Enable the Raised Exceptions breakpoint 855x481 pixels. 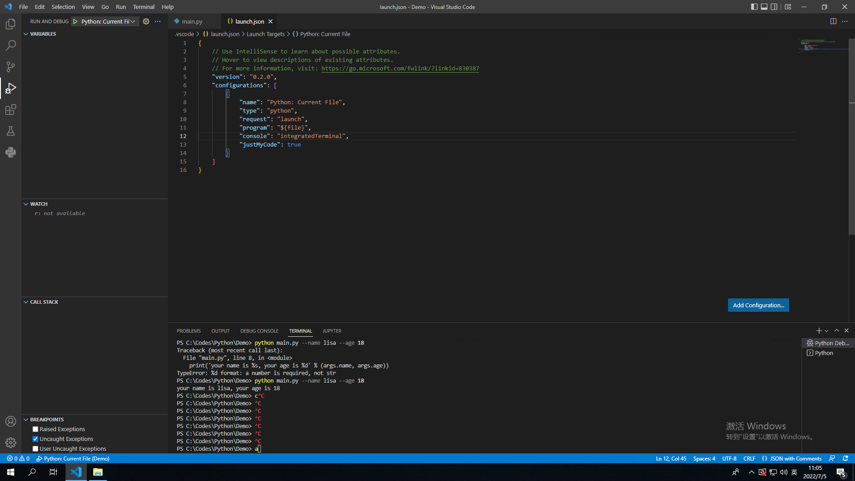[35, 429]
